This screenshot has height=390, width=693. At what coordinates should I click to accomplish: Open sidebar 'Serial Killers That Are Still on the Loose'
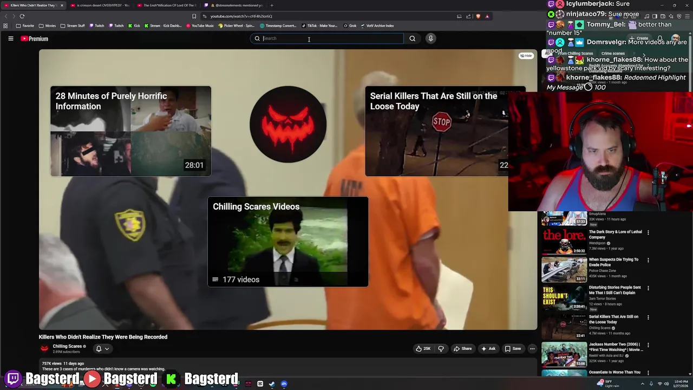(613, 319)
